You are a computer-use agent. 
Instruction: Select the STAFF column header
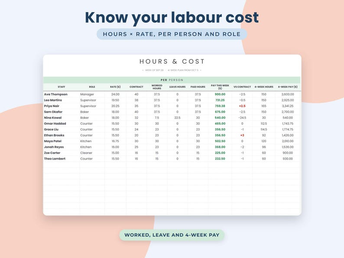(x=62, y=87)
